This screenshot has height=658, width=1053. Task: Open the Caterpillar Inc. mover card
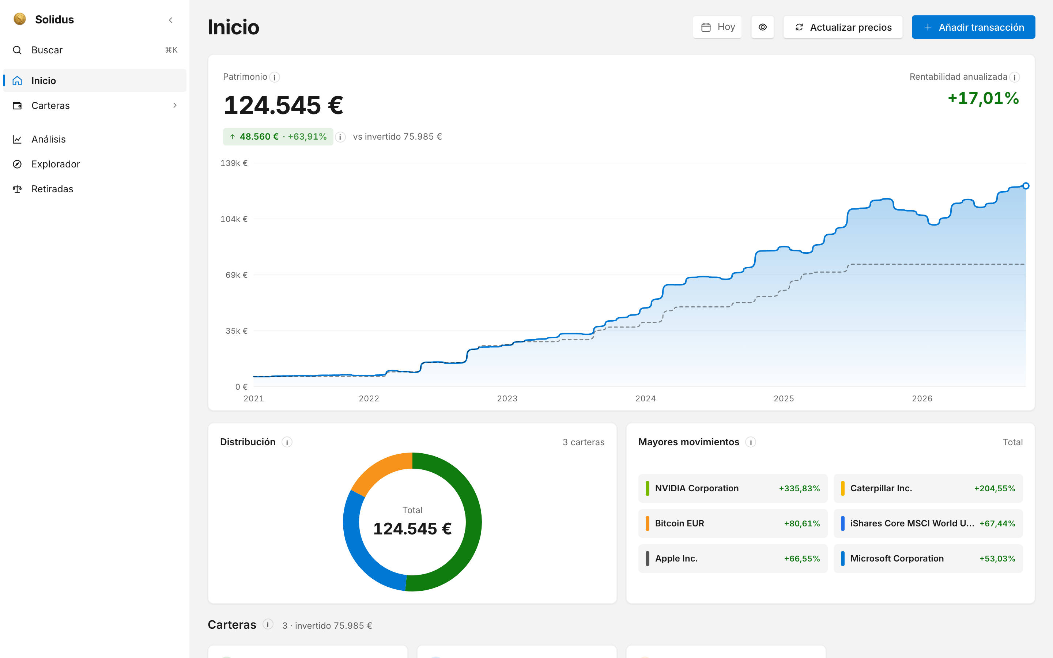[928, 488]
